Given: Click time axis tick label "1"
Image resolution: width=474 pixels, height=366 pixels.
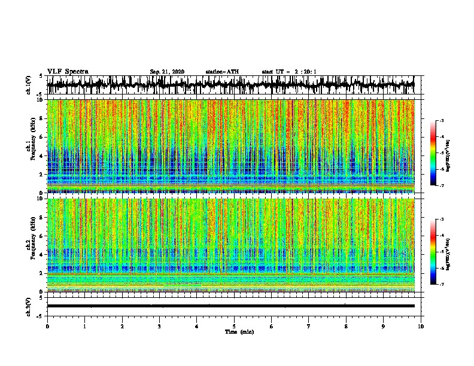Looking at the screenshot, I should point(84,327).
